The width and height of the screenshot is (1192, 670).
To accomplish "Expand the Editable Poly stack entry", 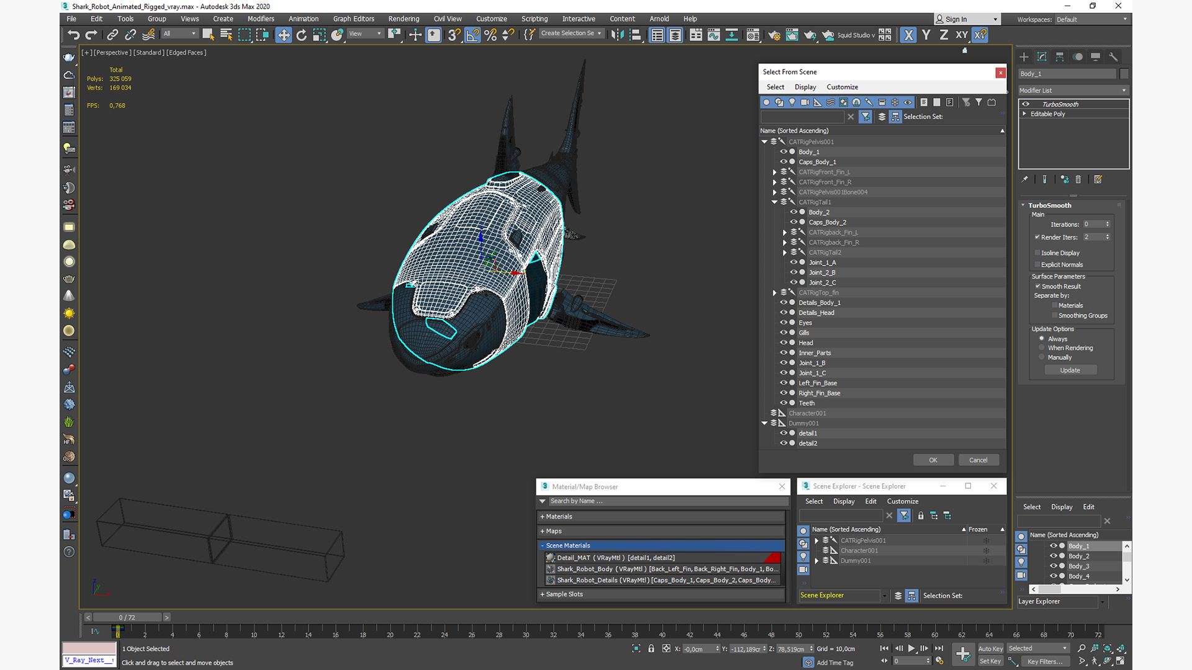I will [1024, 114].
